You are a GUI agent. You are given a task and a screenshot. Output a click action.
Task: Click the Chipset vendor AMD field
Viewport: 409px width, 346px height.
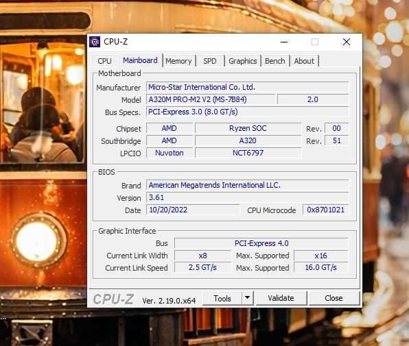coord(170,128)
